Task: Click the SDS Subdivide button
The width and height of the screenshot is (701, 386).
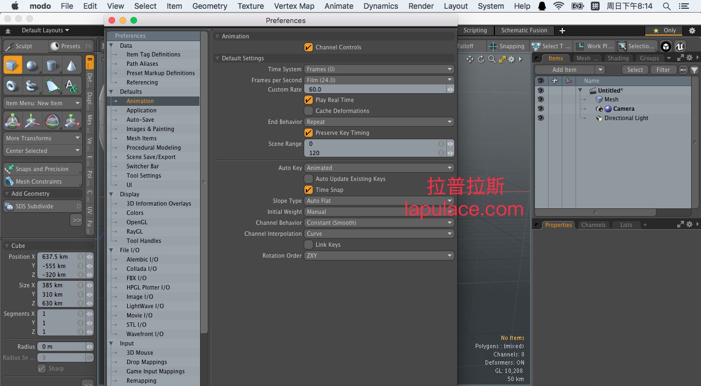Action: [43, 206]
